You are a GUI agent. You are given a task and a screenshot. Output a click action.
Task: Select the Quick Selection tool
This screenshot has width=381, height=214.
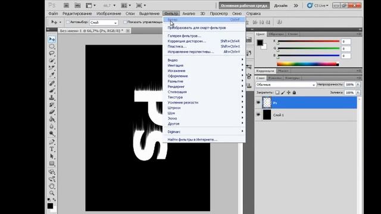[52, 60]
